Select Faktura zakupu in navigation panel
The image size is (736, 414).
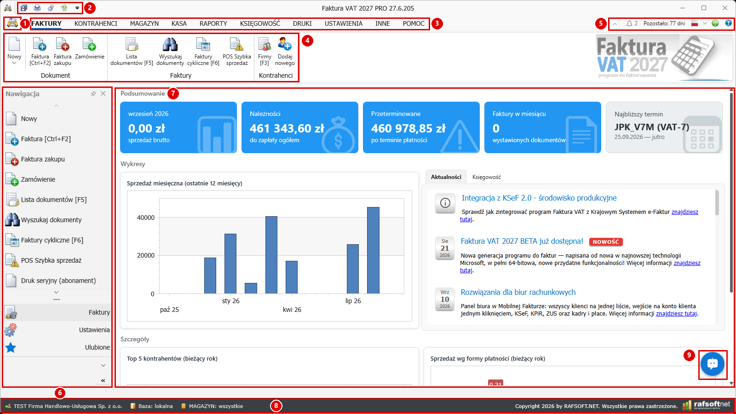57,159
